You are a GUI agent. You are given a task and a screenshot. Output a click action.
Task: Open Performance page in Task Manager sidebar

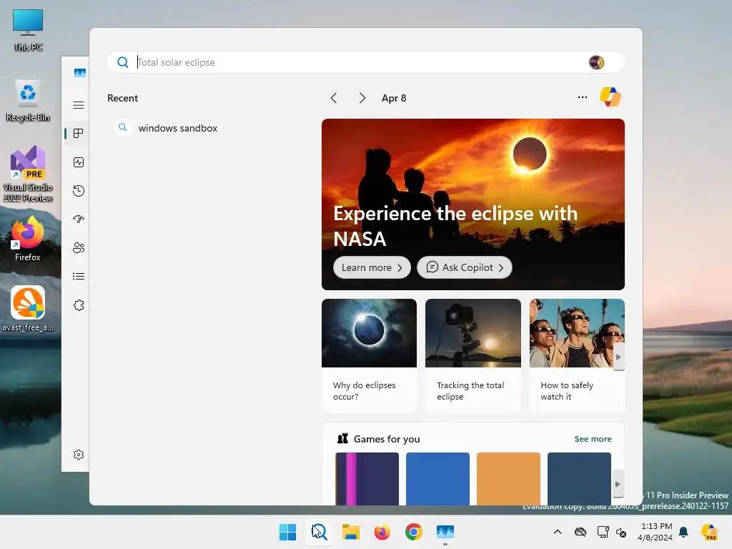[79, 162]
